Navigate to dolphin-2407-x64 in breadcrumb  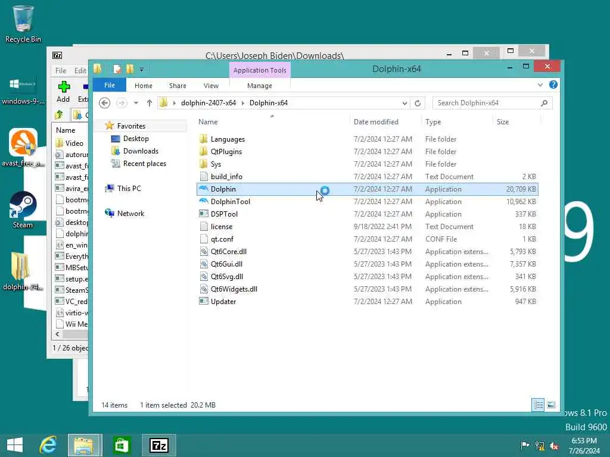[208, 103]
